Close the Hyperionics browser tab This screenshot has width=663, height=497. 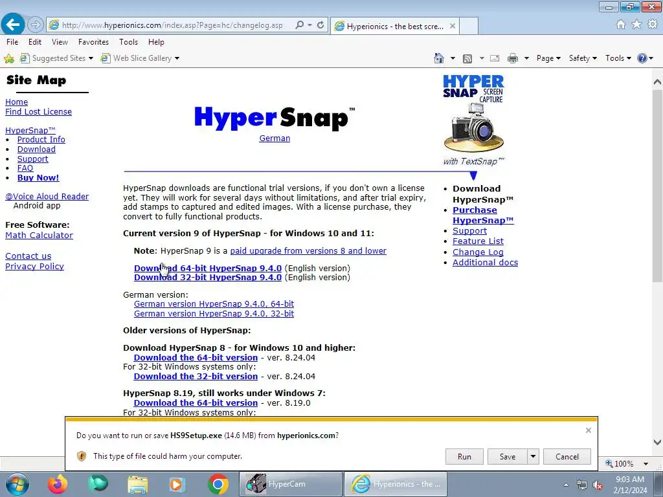click(x=453, y=26)
